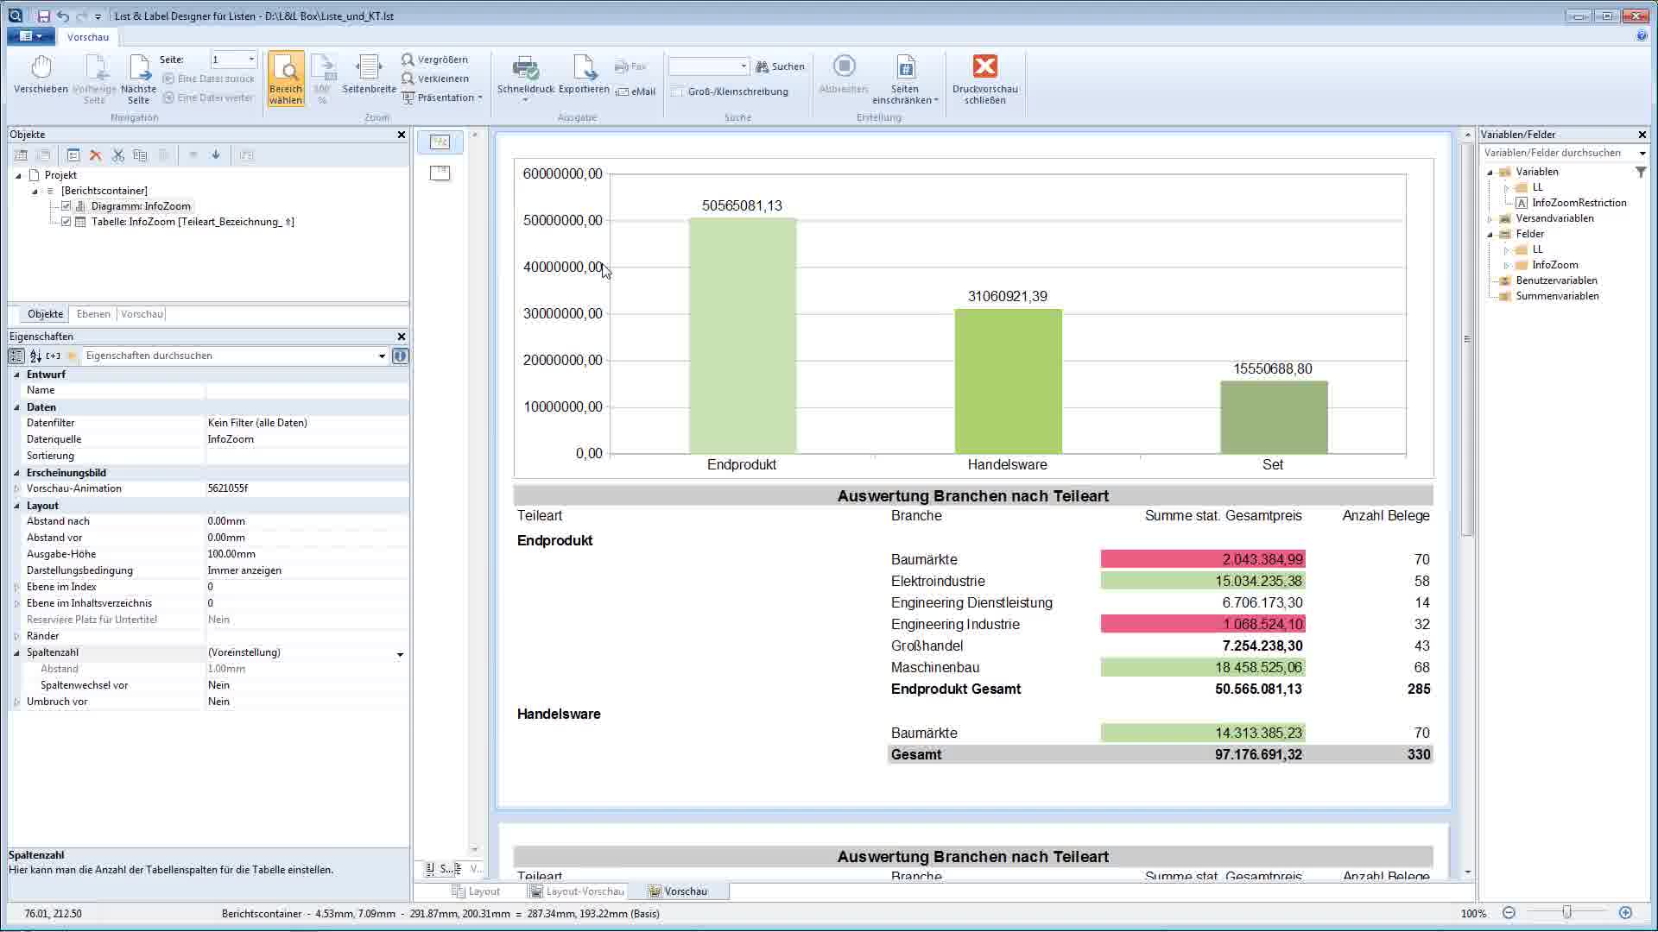Viewport: 1658px width, 932px height.
Task: Expand the Versandvariablen node
Action: (x=1490, y=218)
